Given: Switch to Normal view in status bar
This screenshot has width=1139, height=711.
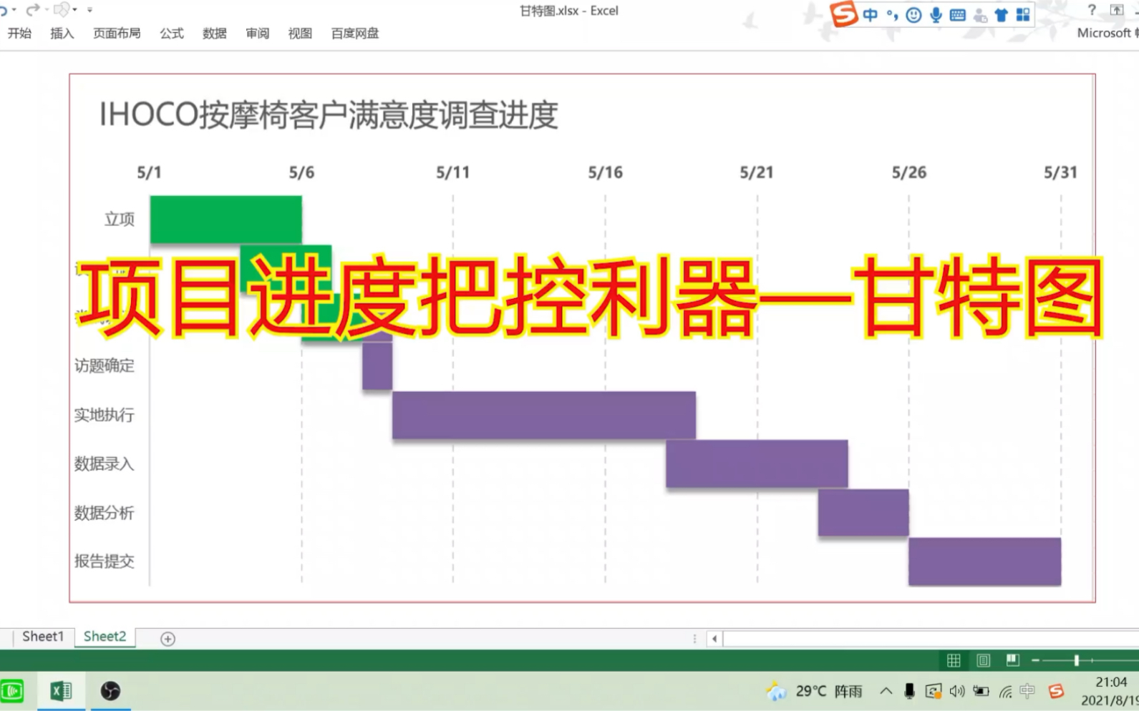Looking at the screenshot, I should [954, 660].
